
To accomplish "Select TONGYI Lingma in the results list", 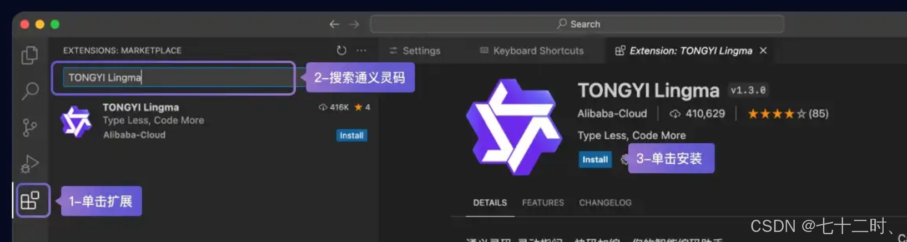I will point(214,121).
